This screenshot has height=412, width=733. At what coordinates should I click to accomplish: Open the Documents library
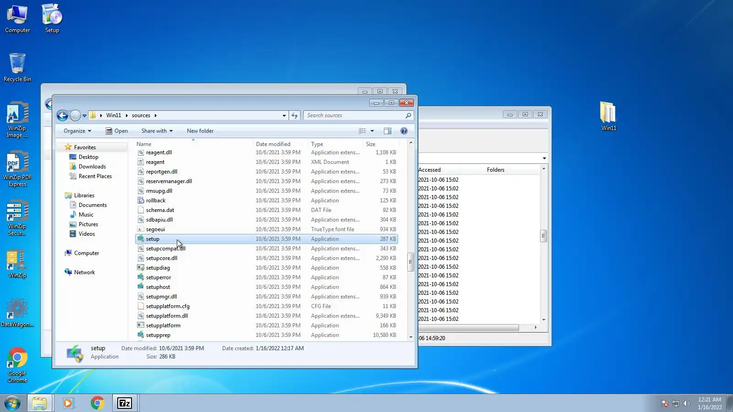click(93, 205)
